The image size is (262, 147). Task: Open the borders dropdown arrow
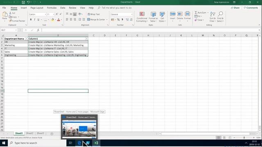click(x=48, y=20)
